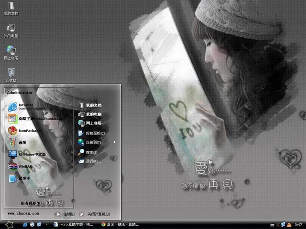Click the 注销 log off button
Image resolution: width=306 pixels, height=229 pixels.
pyautogui.click(x=65, y=214)
